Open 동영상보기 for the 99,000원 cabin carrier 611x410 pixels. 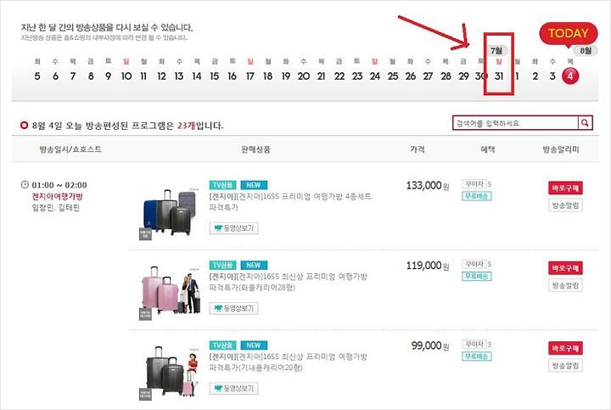pos(234,388)
